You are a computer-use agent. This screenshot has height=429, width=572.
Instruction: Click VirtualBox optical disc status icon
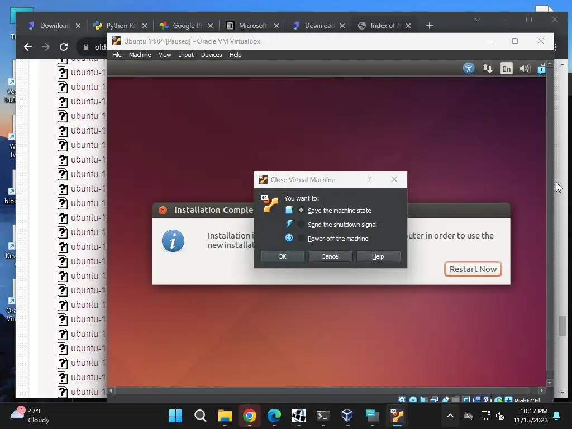413,399
